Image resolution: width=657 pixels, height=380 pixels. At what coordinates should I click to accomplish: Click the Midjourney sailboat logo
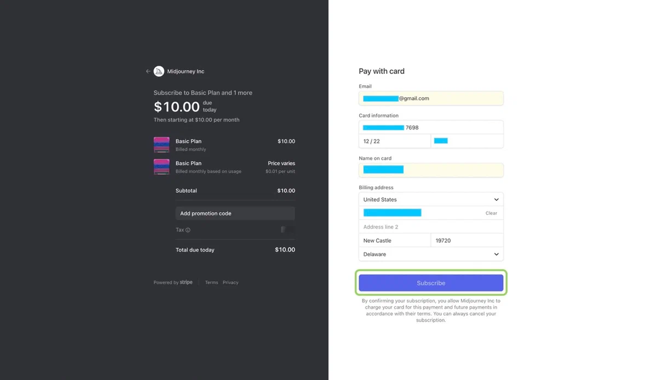[x=159, y=71]
